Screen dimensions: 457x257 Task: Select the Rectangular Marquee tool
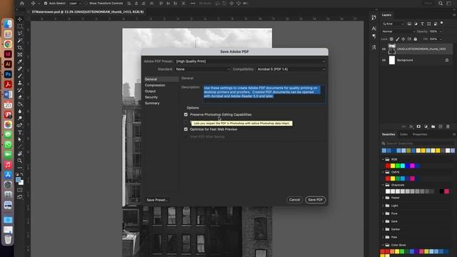(20, 26)
